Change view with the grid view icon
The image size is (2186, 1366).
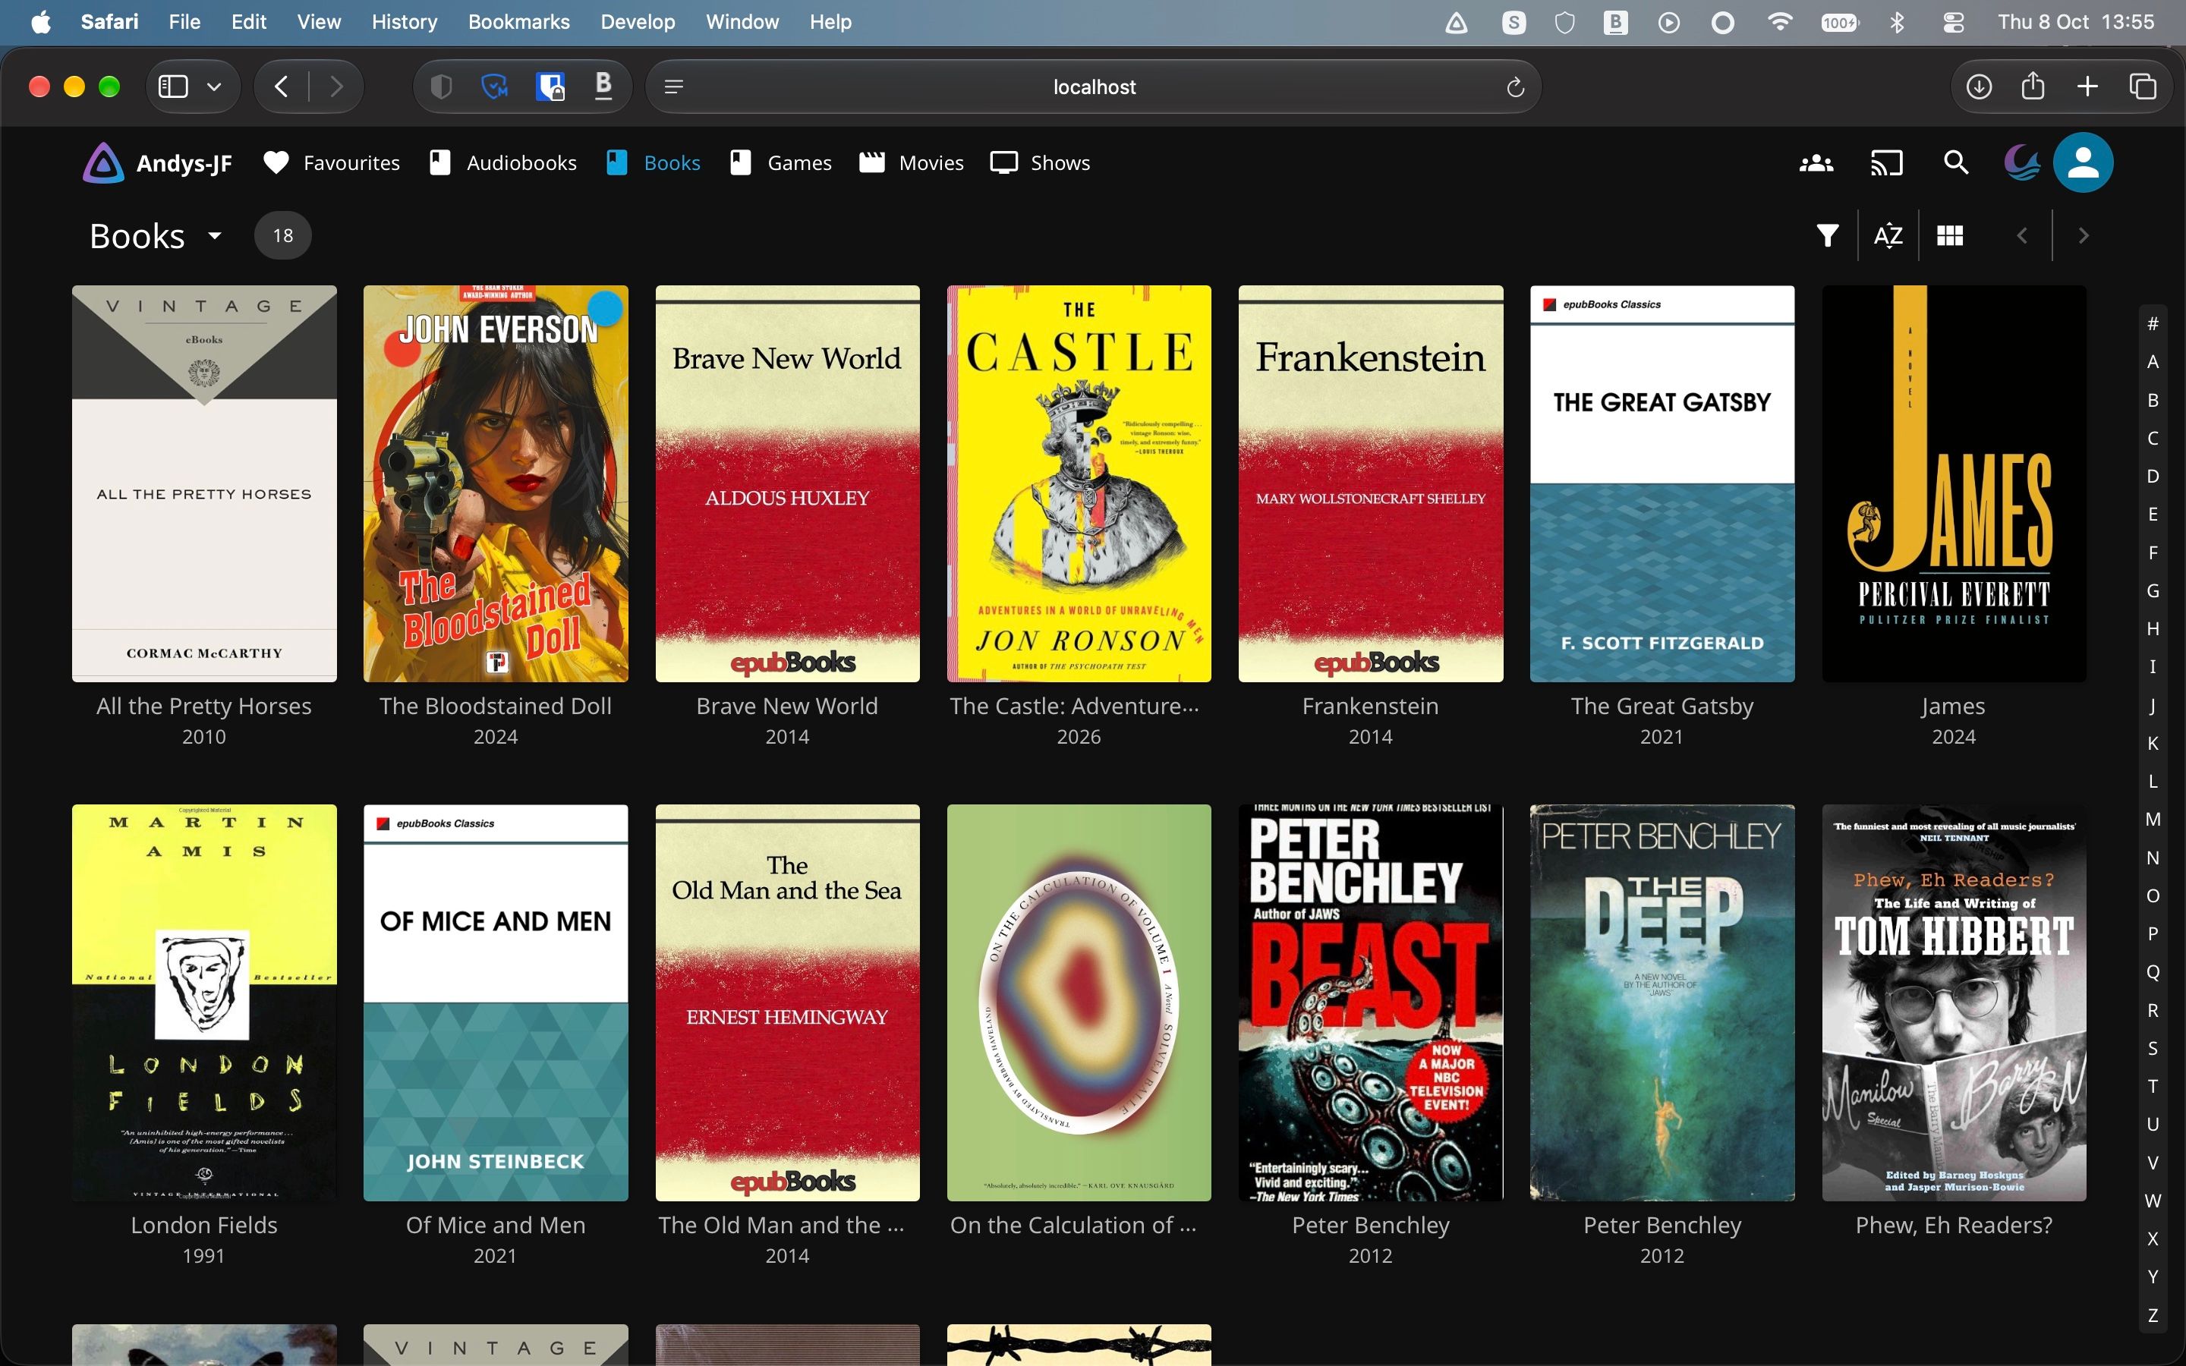tap(1949, 236)
